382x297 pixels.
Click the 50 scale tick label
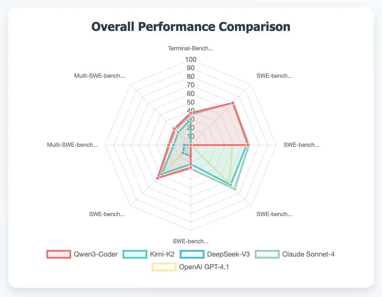tap(191, 102)
